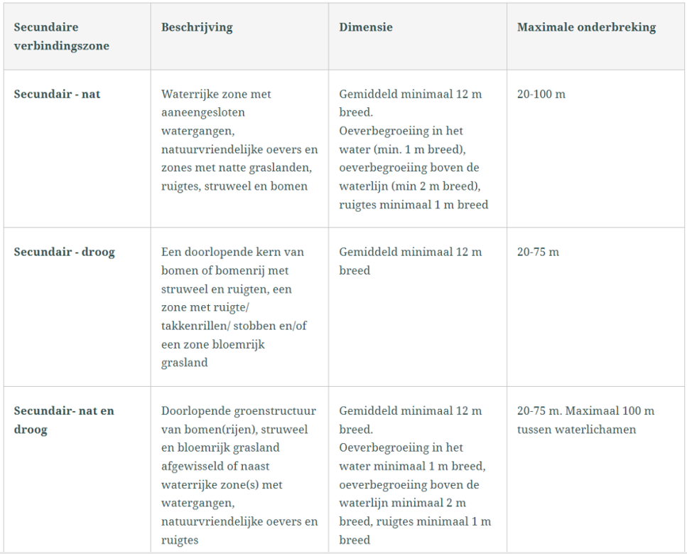The image size is (687, 554).
Task: Select 'Gemiddeld minimaal 12 m breed.' in nat row
Action: (410, 103)
